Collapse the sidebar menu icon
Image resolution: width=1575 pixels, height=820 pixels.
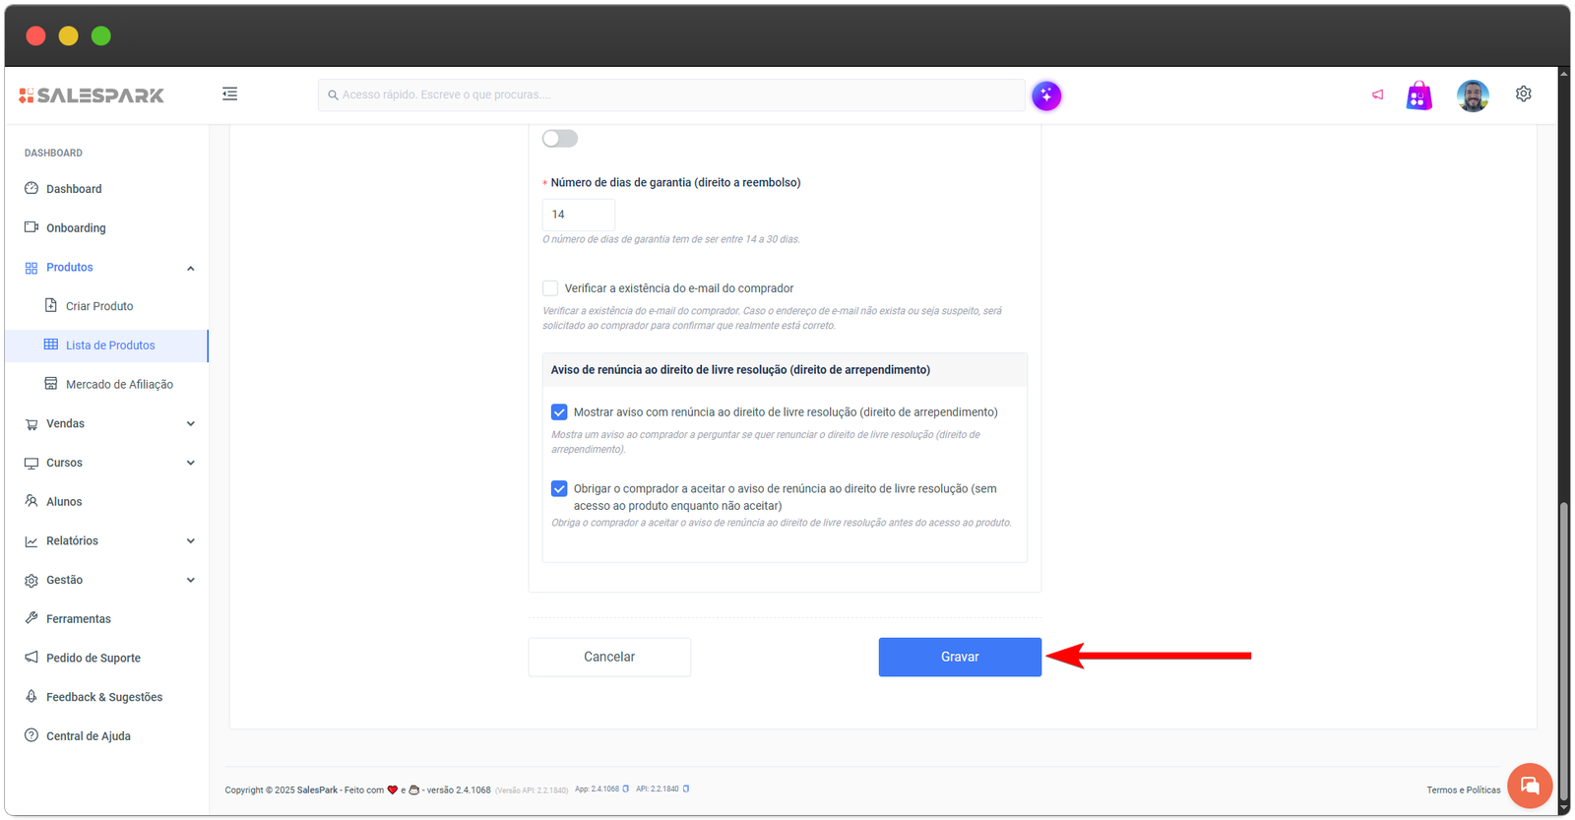(x=229, y=95)
